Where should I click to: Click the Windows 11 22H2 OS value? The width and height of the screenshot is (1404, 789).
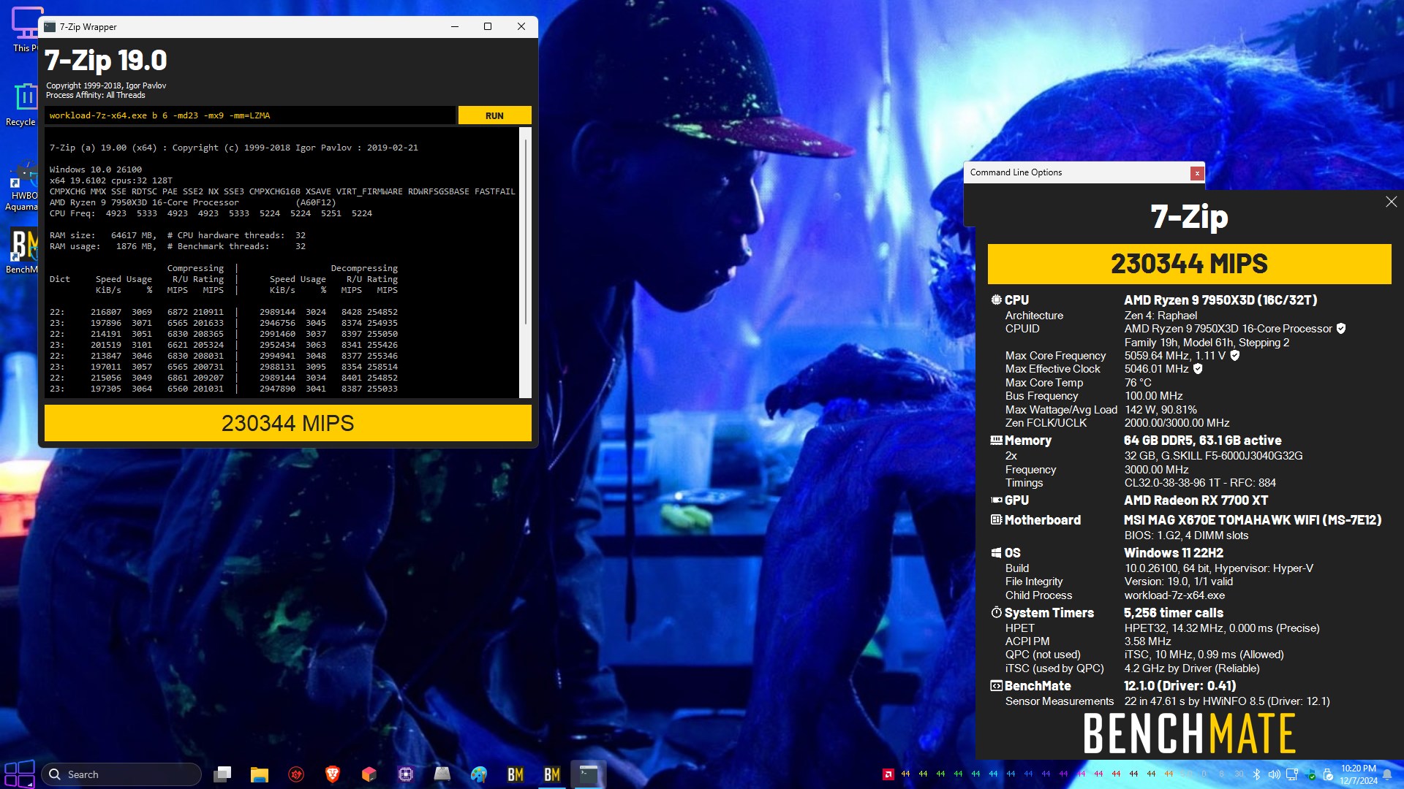click(x=1173, y=553)
